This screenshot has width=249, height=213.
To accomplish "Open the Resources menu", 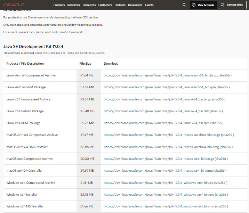I will pos(89,5).
